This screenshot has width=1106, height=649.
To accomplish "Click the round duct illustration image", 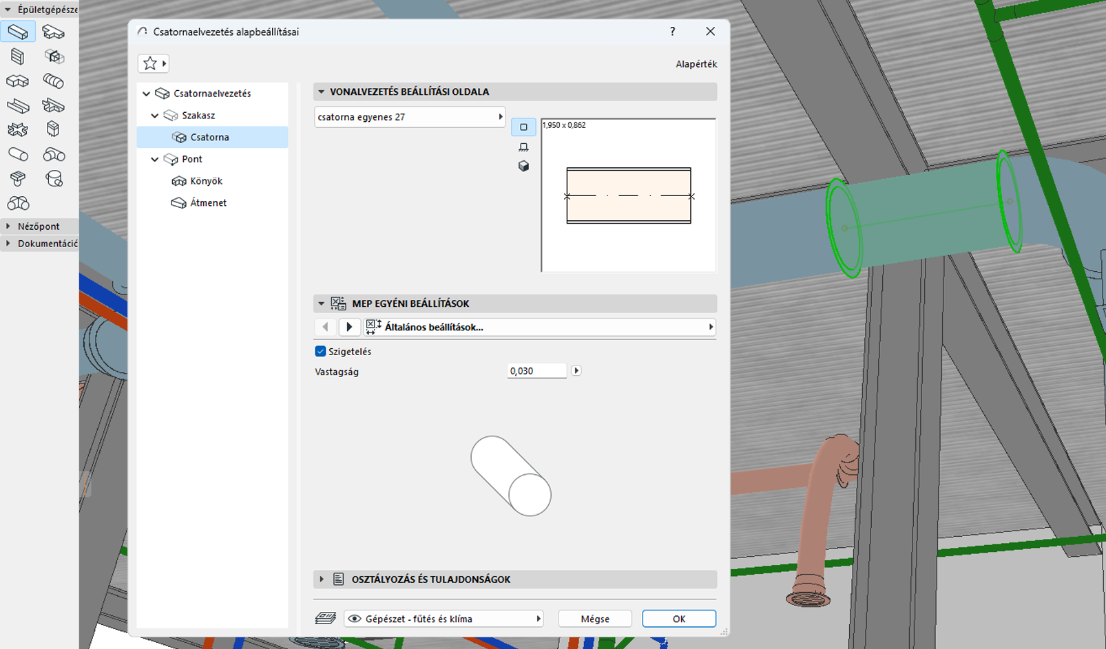I will [x=511, y=476].
